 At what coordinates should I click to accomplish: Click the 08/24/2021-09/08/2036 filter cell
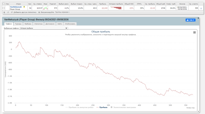point(182,8)
